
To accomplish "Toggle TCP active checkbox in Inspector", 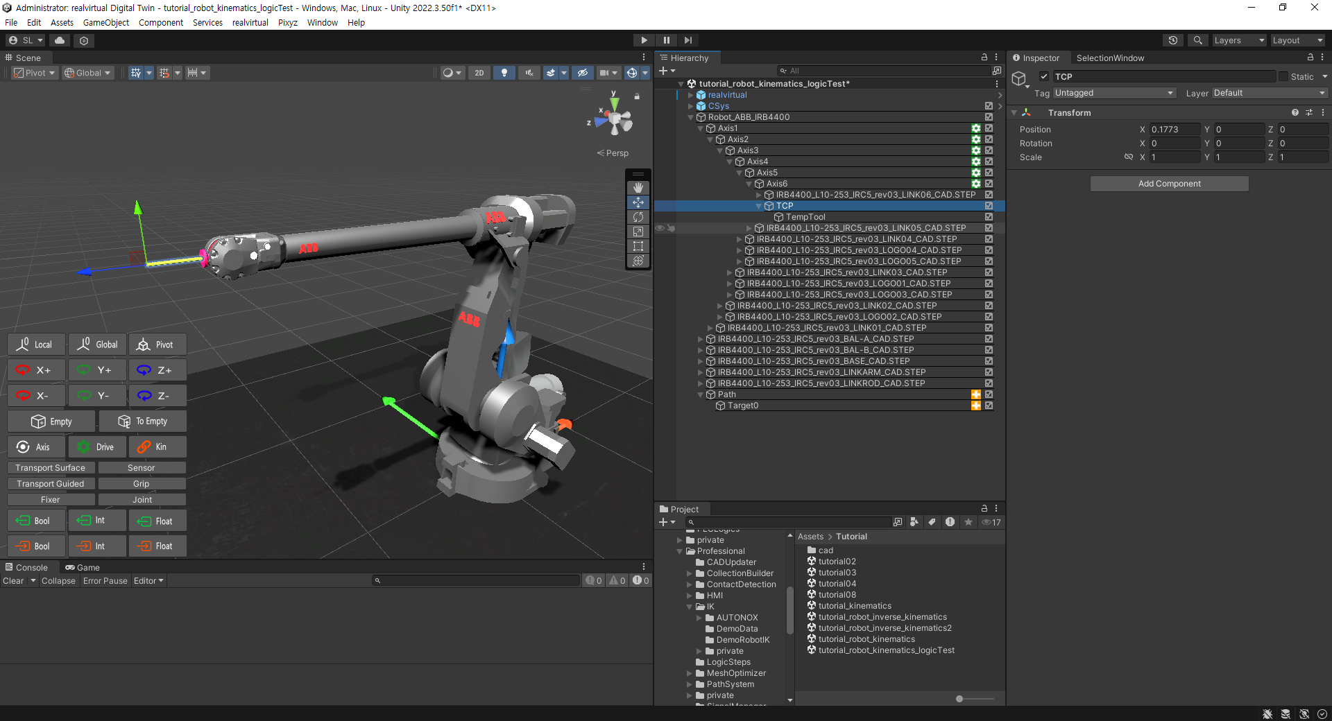I will coord(1044,77).
